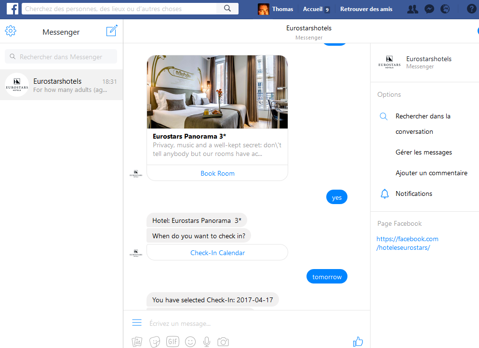
Task: Record a voice clip with microphone icon
Action: 207,342
